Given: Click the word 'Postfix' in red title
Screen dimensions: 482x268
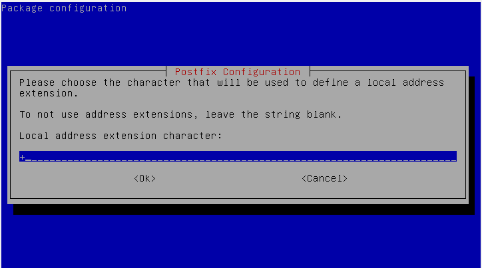Looking at the screenshot, I should (196, 72).
